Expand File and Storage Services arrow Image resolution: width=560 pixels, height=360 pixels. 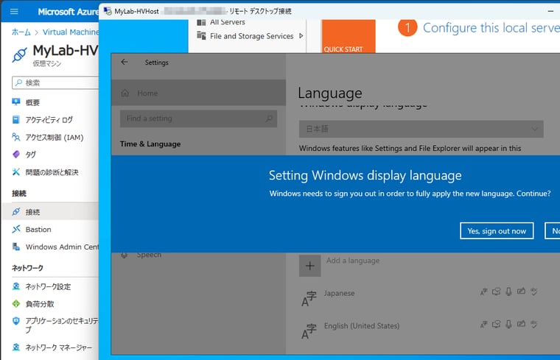tap(301, 35)
